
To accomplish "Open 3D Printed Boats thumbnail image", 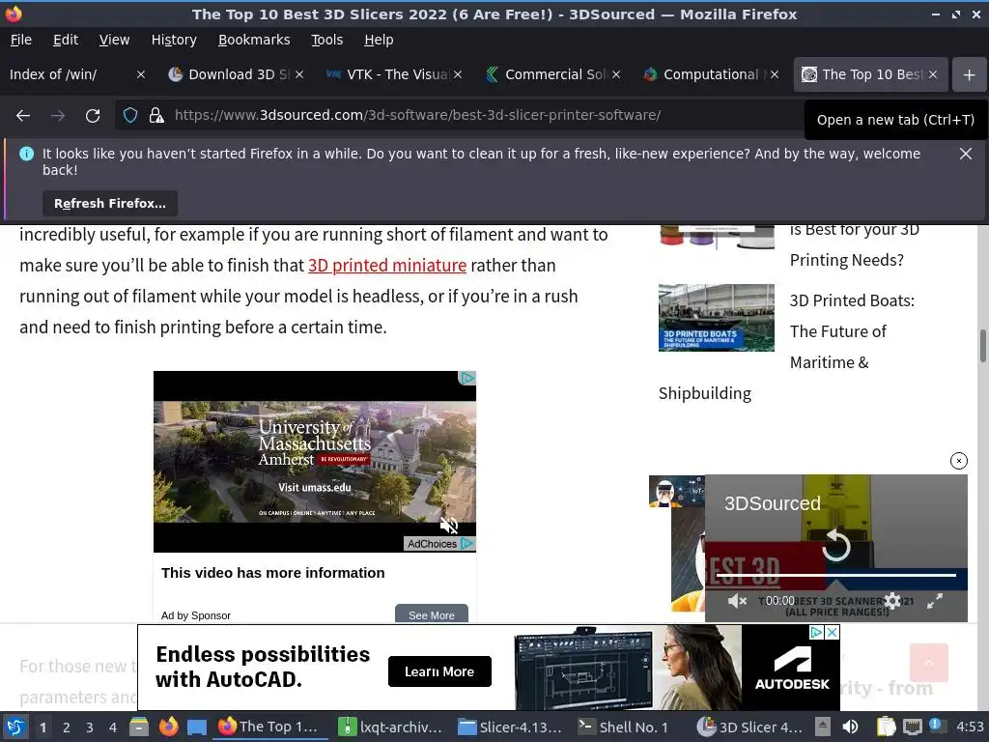I will pyautogui.click(x=716, y=317).
